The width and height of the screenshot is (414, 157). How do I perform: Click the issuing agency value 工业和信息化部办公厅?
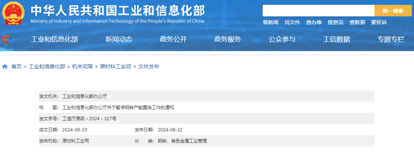[x=84, y=96]
